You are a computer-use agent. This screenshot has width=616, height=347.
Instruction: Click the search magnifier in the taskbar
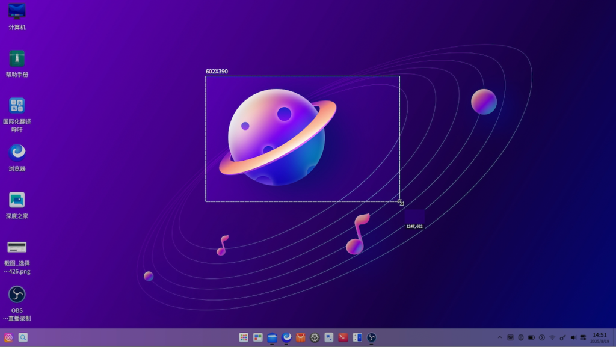(23, 337)
